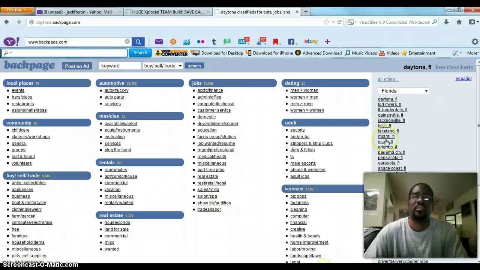
Task: Click the Yahoo logo in the toolbar
Action: (x=12, y=42)
